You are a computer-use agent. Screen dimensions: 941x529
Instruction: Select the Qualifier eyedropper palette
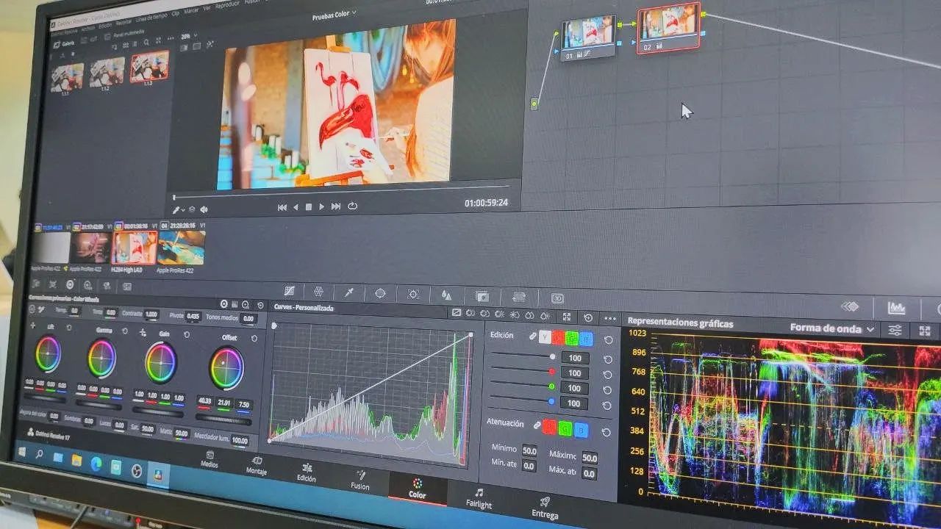coord(349,292)
